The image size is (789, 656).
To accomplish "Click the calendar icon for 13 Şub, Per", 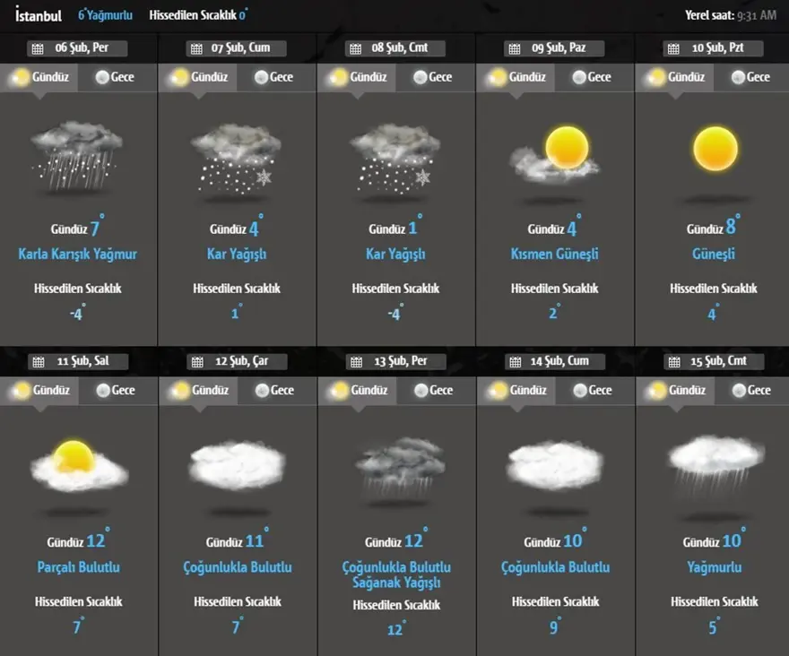I will click(x=355, y=362).
